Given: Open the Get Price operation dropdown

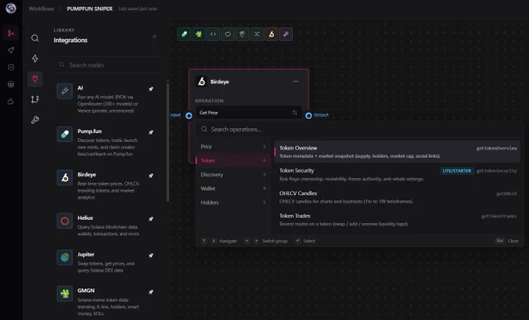Looking at the screenshot, I should 249,113.
